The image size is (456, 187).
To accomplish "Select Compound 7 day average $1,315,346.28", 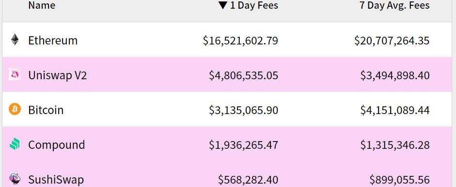I will (x=395, y=145).
